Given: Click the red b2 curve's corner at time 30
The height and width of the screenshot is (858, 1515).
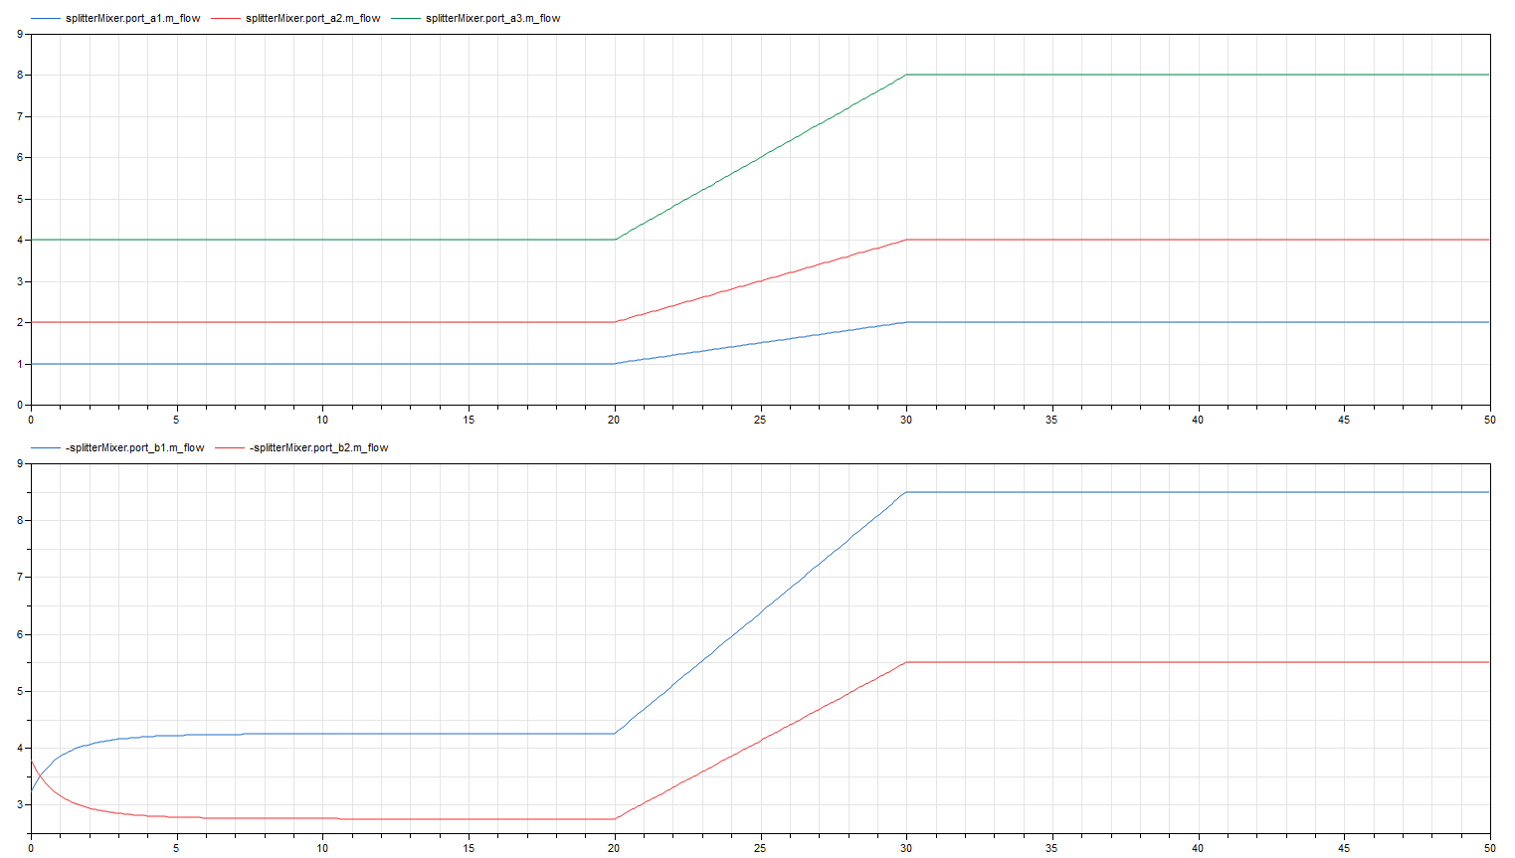Looking at the screenshot, I should coord(905,662).
